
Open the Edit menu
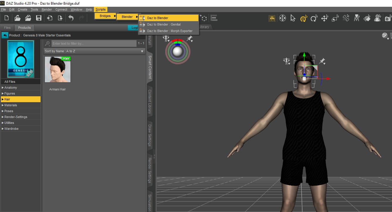tap(12, 9)
